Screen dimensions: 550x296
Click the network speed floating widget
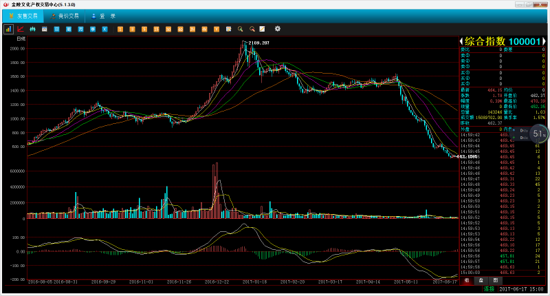pyautogui.click(x=529, y=134)
